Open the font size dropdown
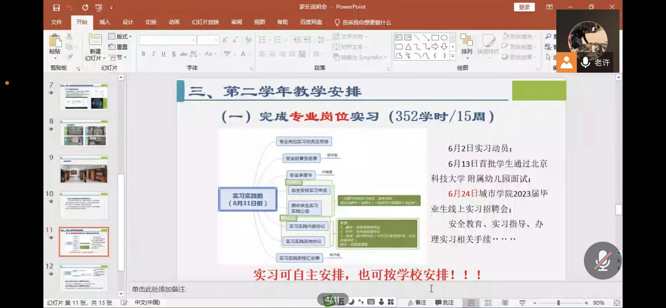 (216, 40)
